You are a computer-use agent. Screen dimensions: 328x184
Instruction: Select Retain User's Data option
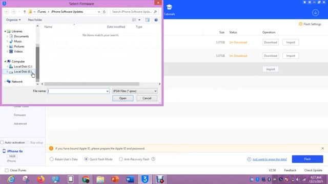(51, 159)
